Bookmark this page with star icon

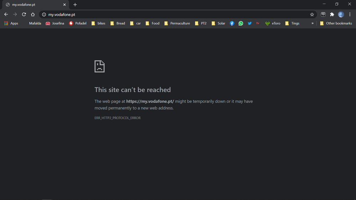click(312, 15)
